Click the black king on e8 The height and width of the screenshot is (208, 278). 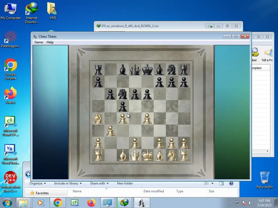pyautogui.click(x=147, y=70)
